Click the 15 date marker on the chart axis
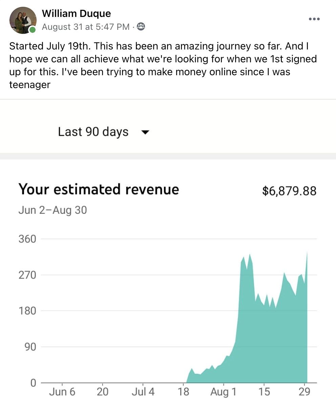Image resolution: width=336 pixels, height=412 pixels. pos(264,392)
